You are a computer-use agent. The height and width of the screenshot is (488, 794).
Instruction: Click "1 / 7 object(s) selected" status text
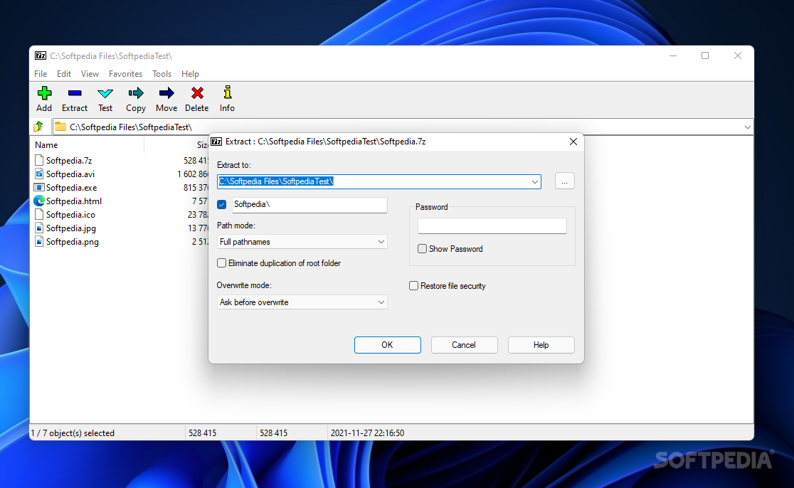[x=73, y=433]
